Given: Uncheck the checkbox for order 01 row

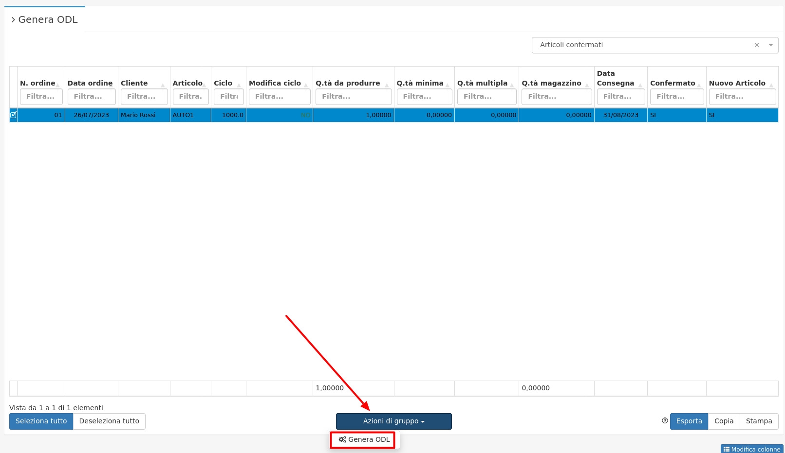Looking at the screenshot, I should pyautogui.click(x=14, y=115).
